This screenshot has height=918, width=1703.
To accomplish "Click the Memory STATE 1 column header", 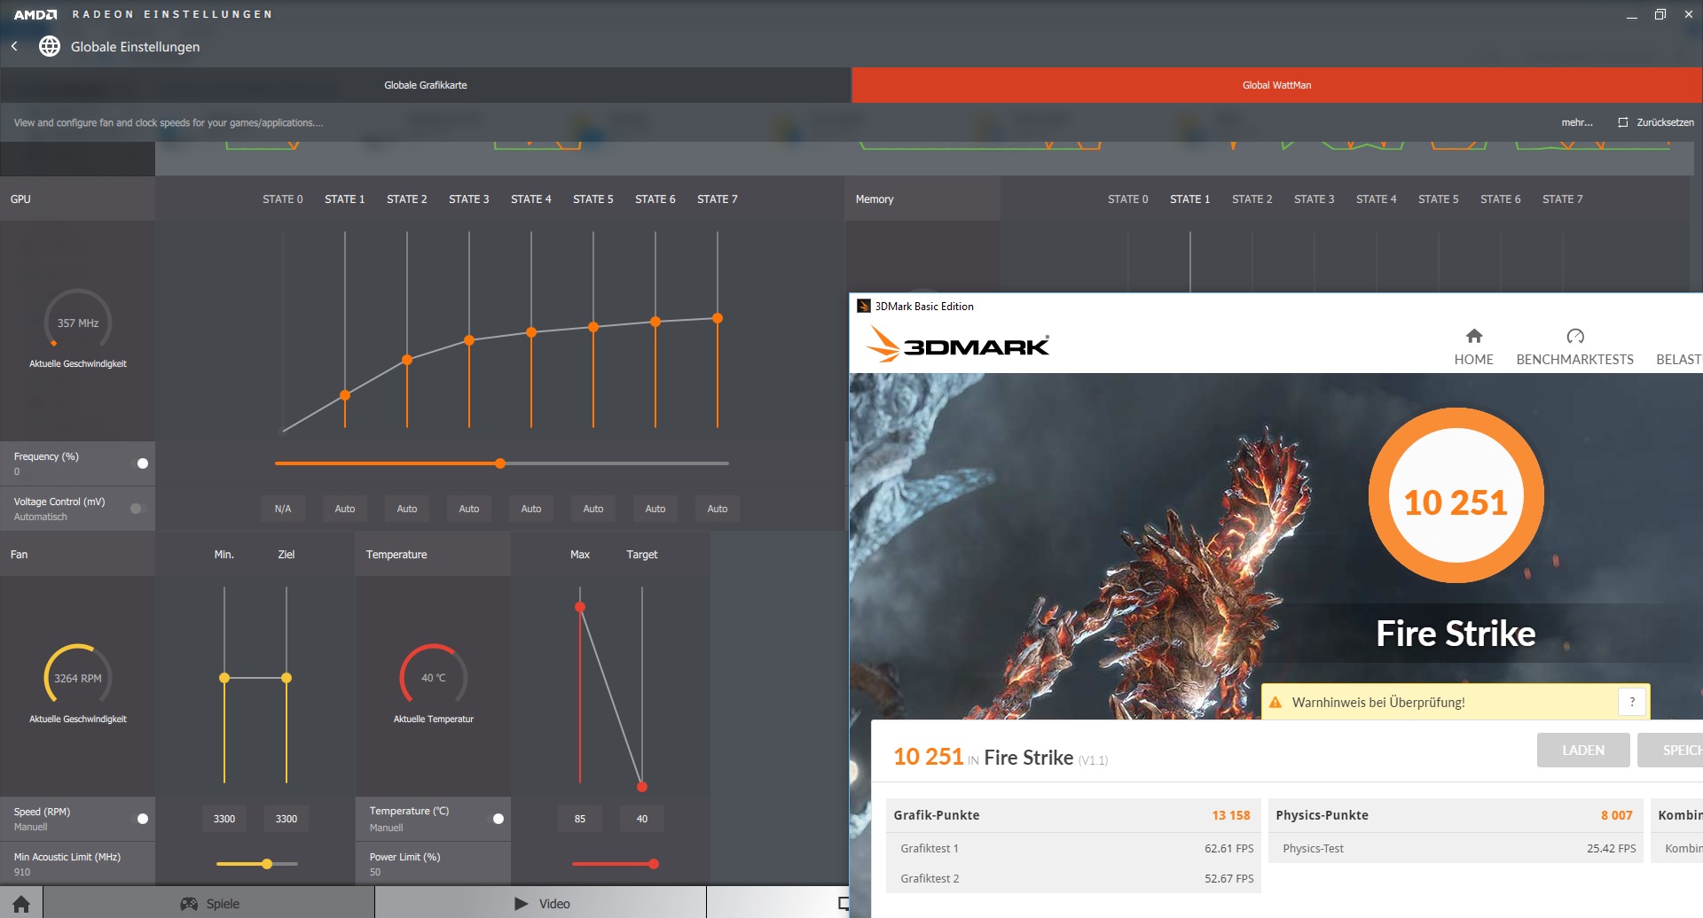I will [1190, 199].
